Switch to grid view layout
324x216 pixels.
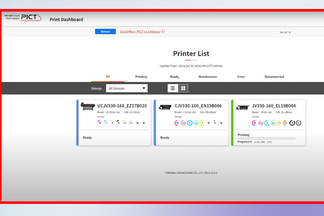tap(183, 88)
